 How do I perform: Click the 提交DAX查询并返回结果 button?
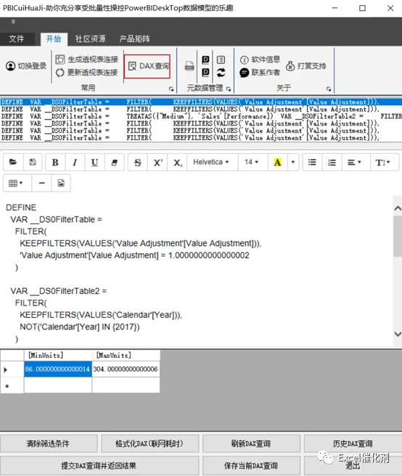[99, 465]
